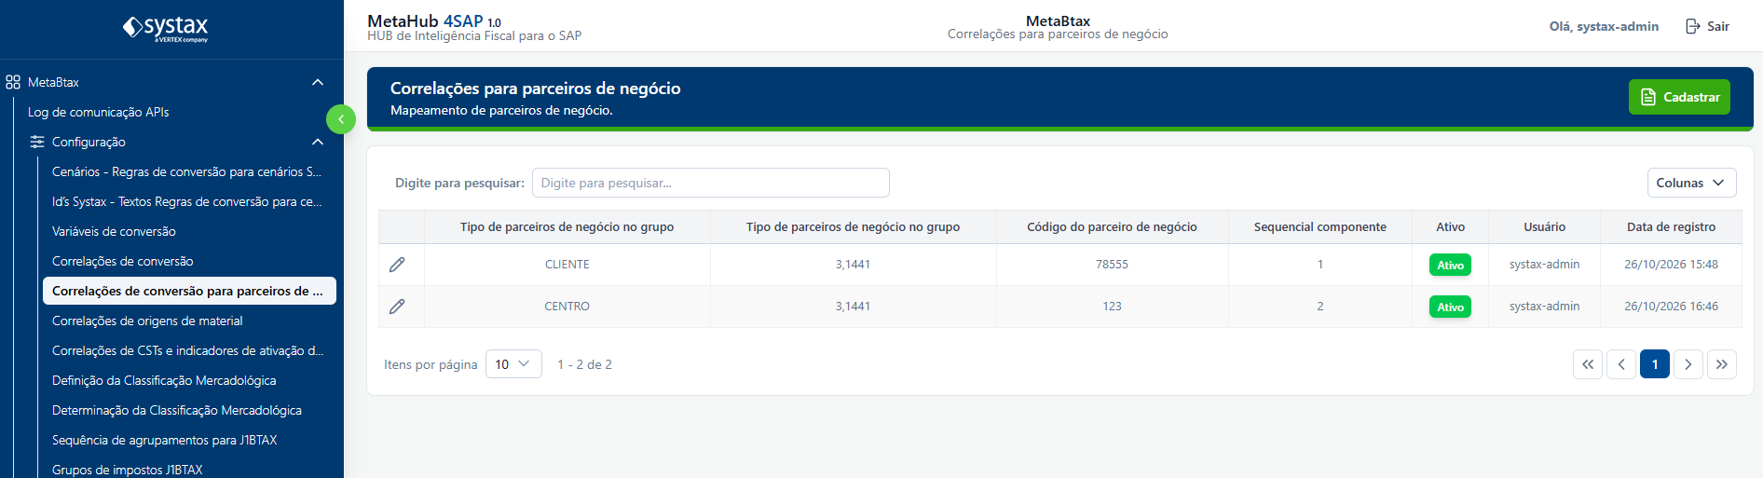Sort by Sequencial componente column header

1319,226
